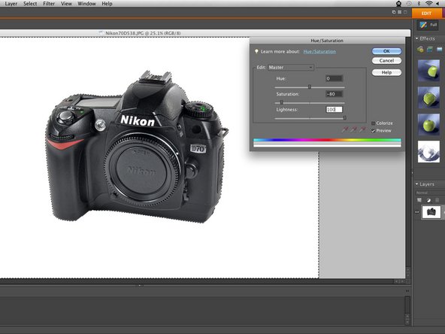Click the Time Machine clock icon
This screenshot has height=334, width=445.
pyautogui.click(x=409, y=4)
